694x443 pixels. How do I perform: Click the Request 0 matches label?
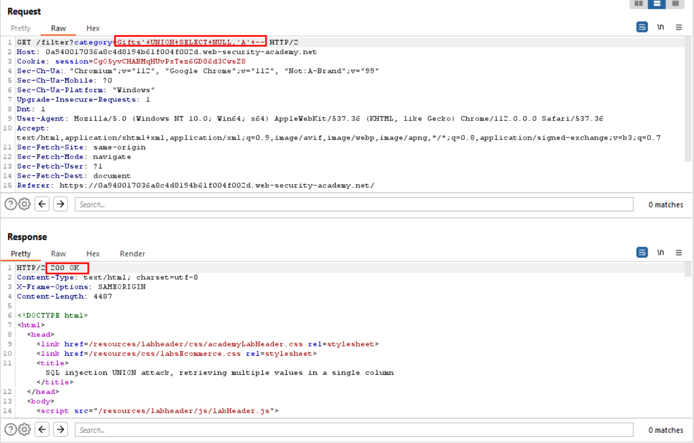tap(666, 205)
